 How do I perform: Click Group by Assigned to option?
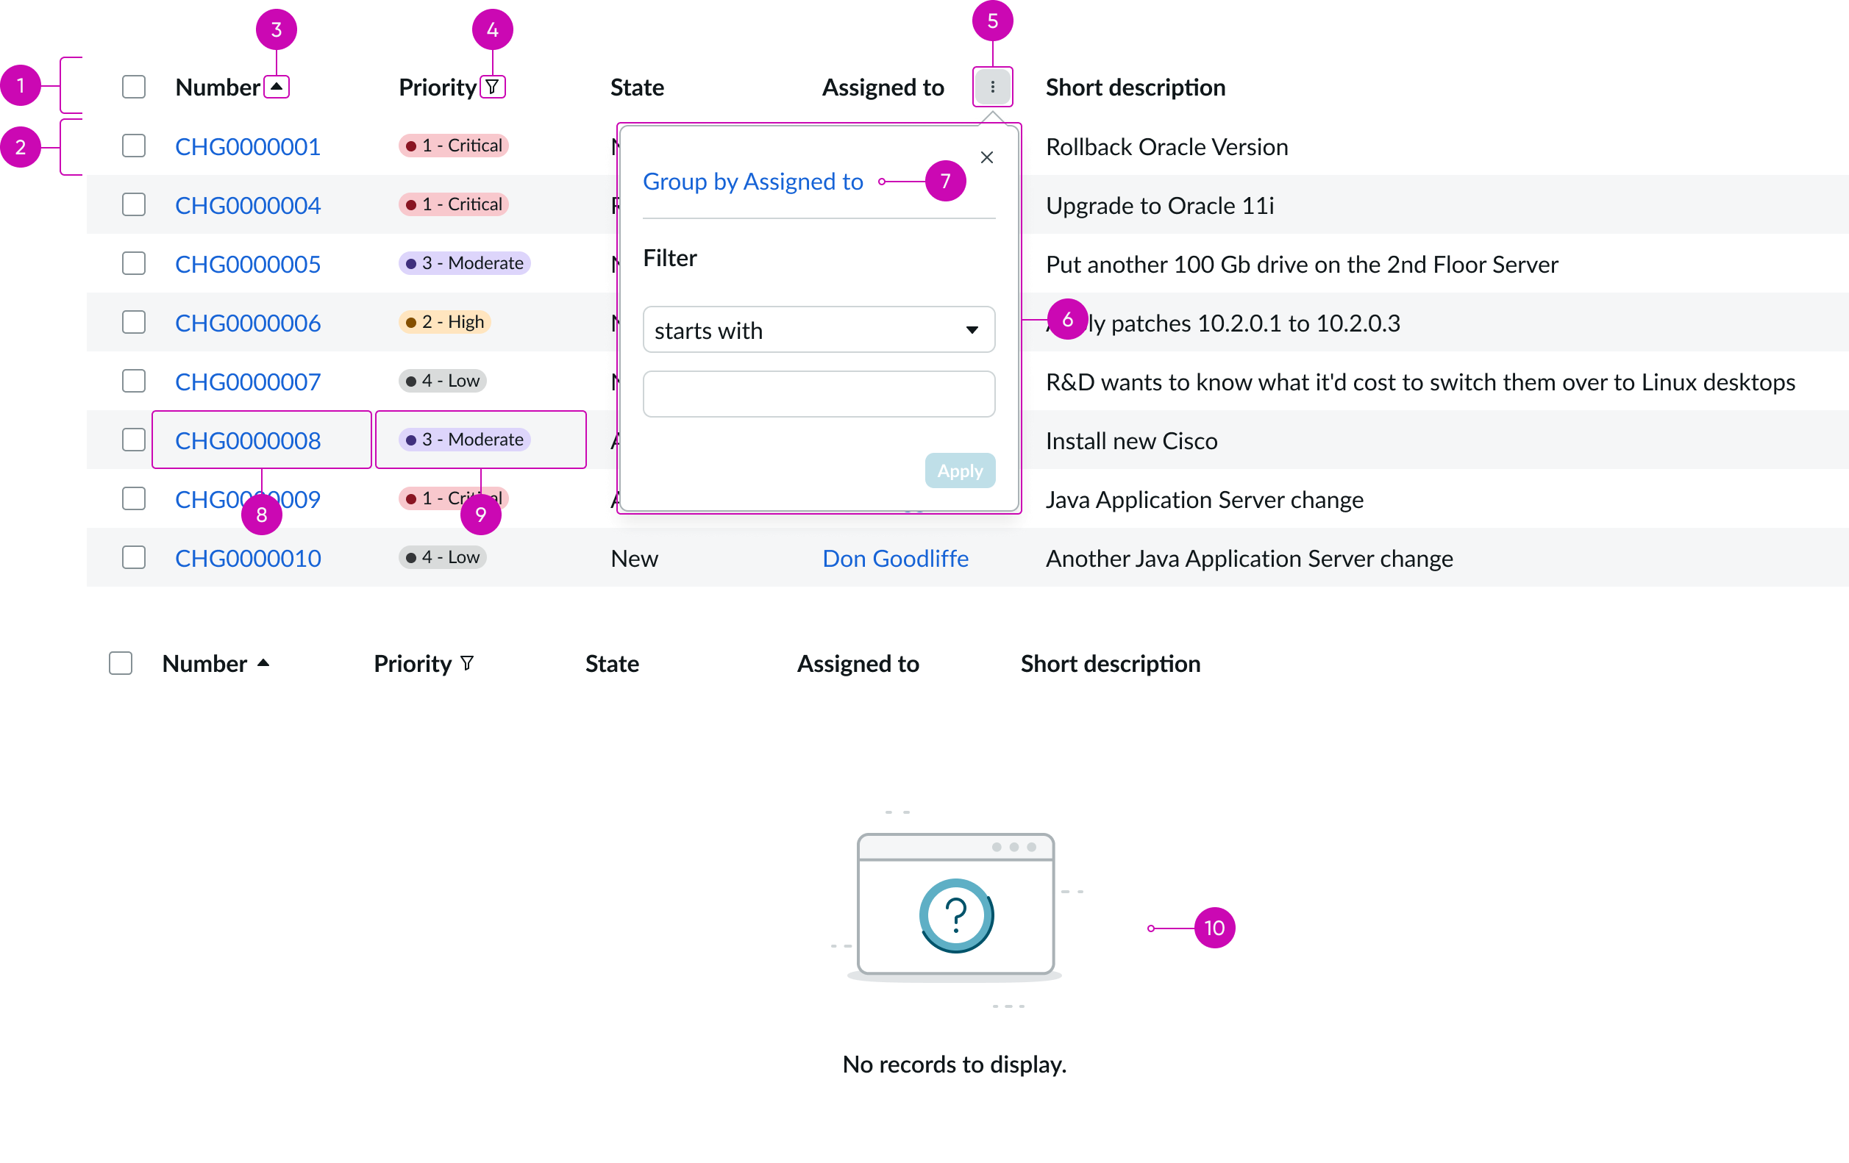point(752,182)
